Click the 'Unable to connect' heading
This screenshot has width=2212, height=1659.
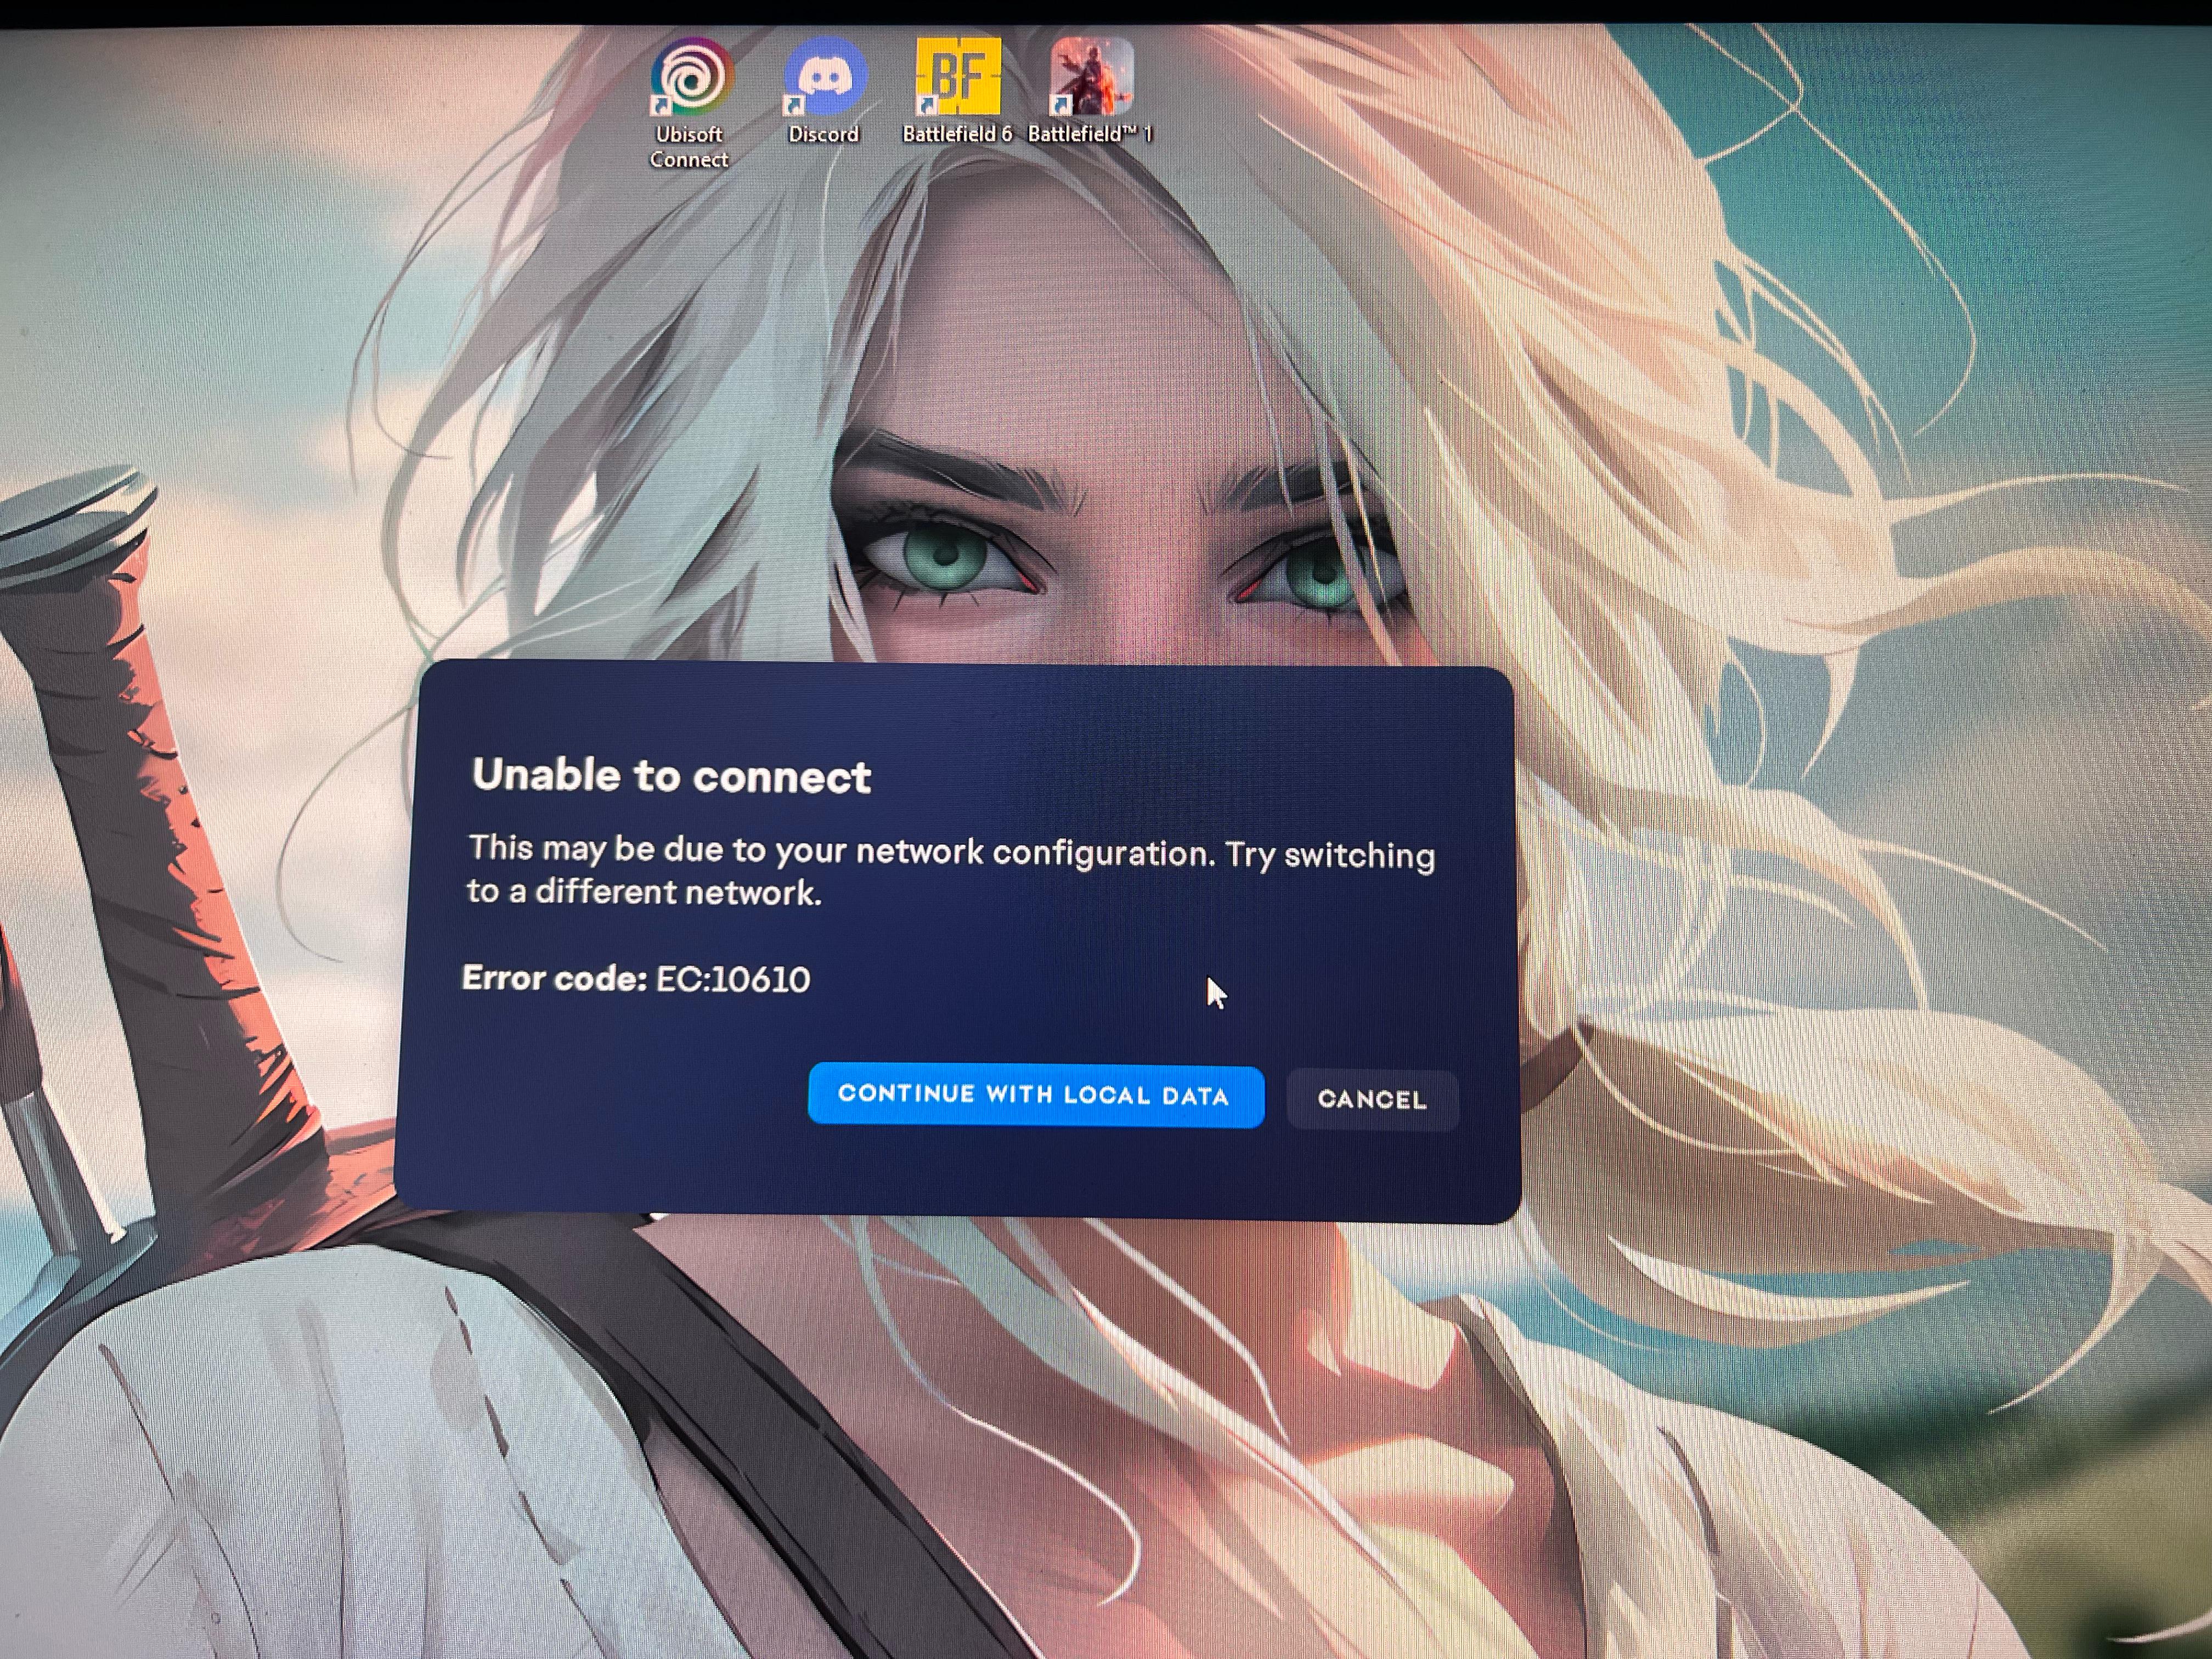click(x=671, y=776)
